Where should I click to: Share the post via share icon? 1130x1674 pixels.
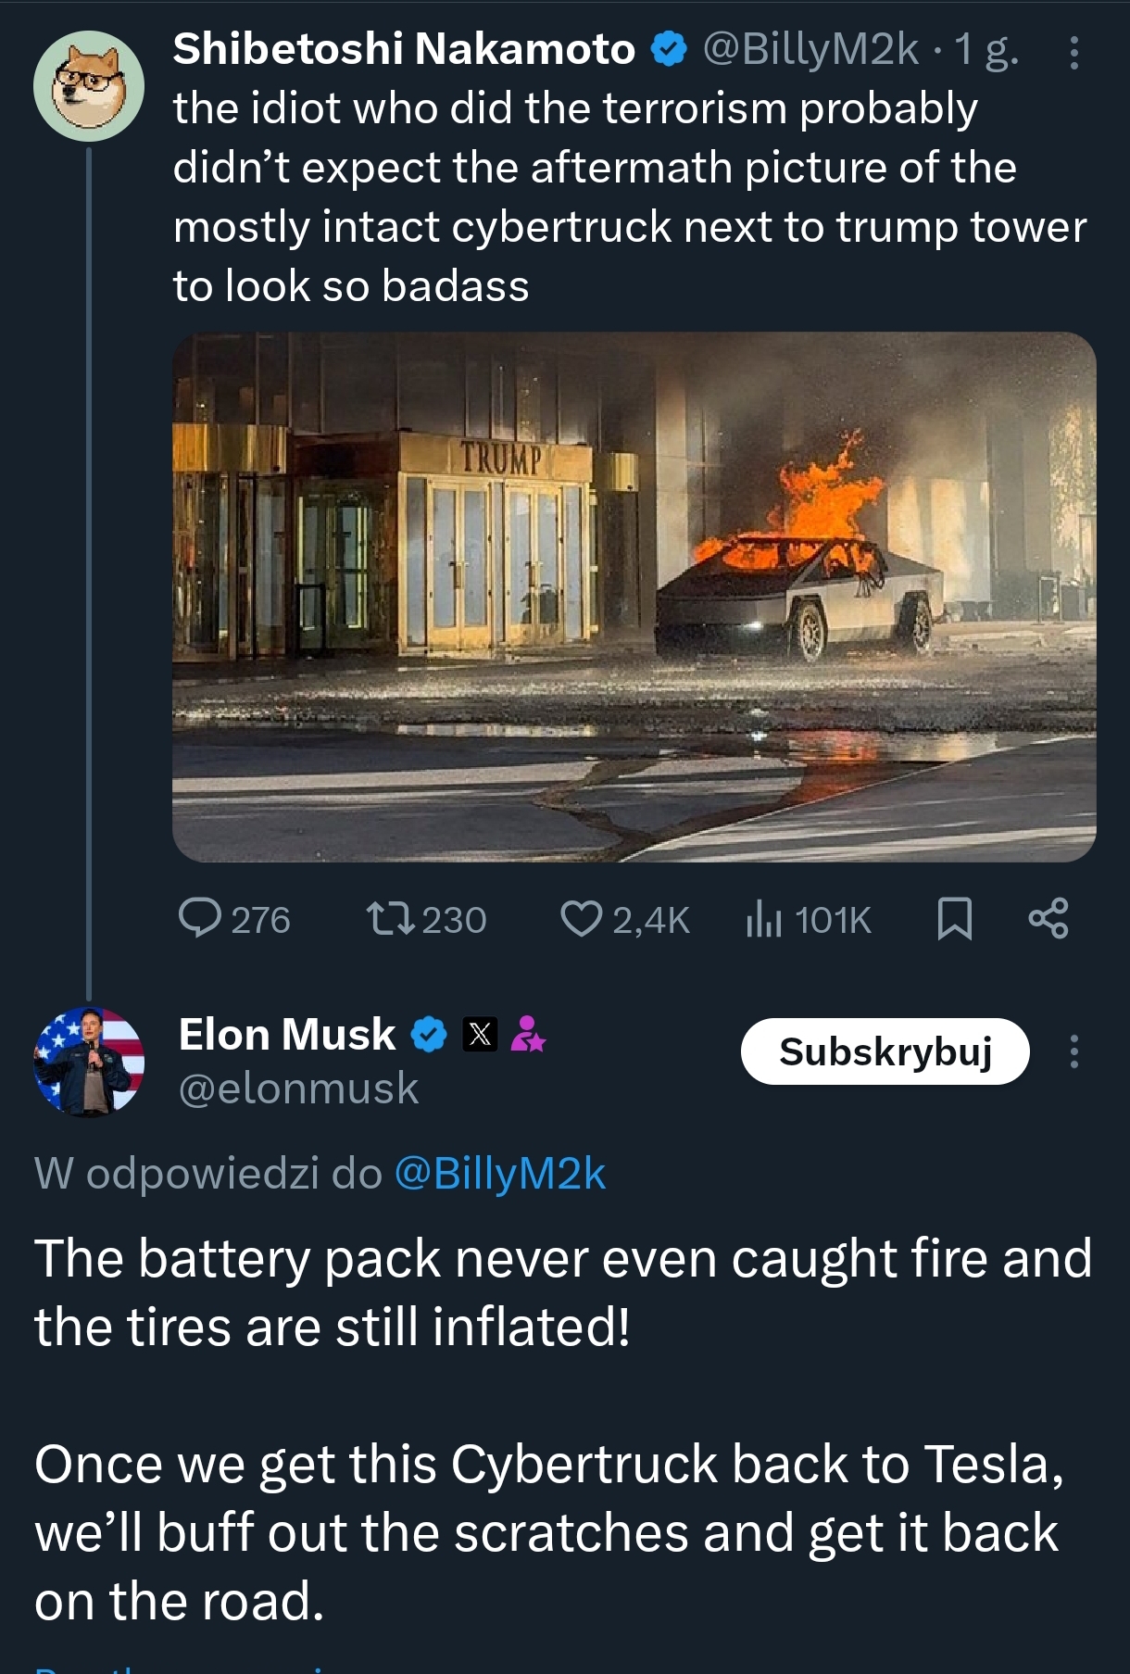tap(1048, 919)
